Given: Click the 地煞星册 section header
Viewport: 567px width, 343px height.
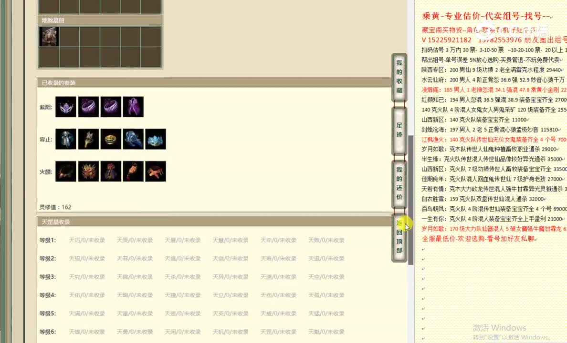Looking at the screenshot, I should coord(100,20).
